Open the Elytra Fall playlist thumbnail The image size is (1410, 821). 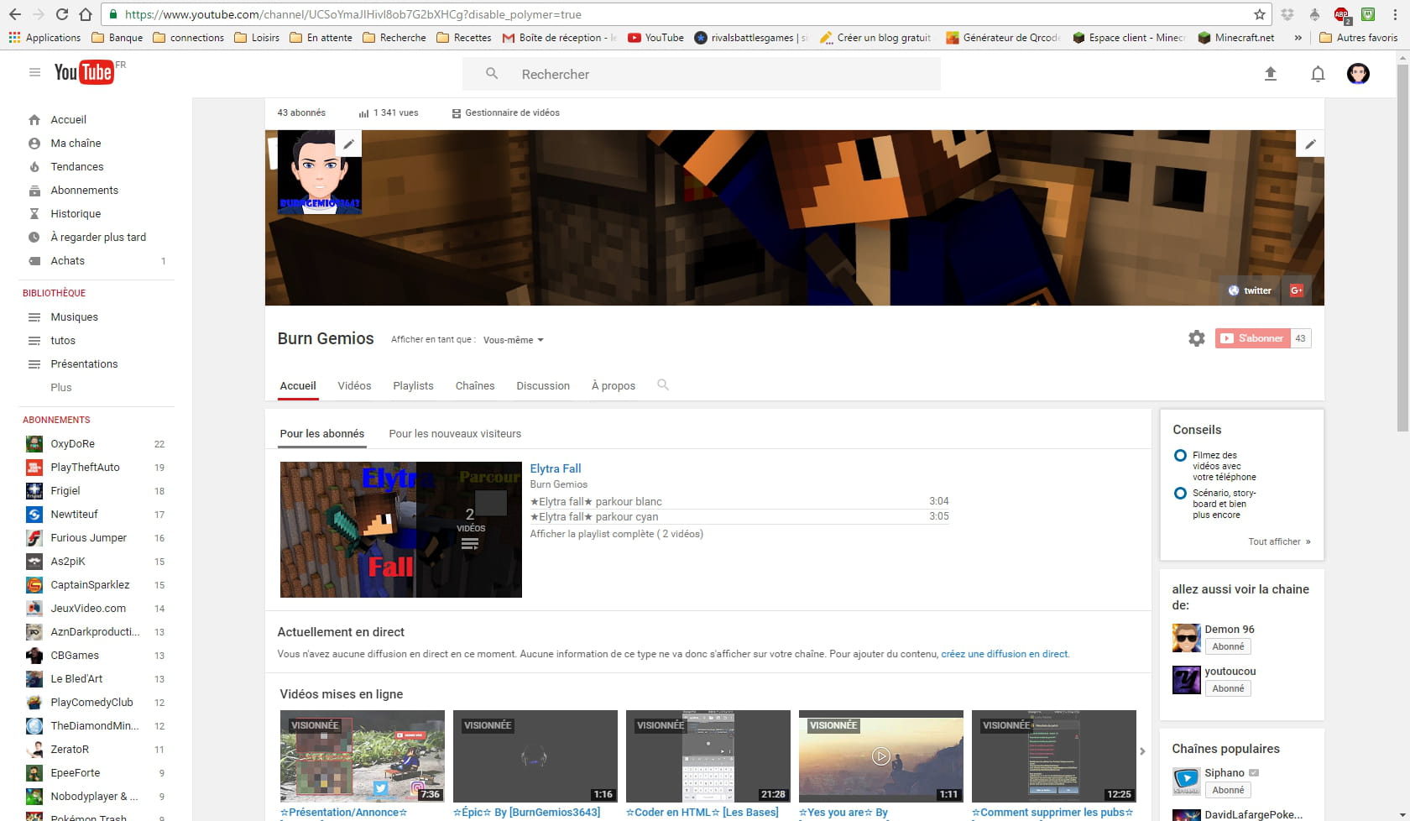[400, 530]
